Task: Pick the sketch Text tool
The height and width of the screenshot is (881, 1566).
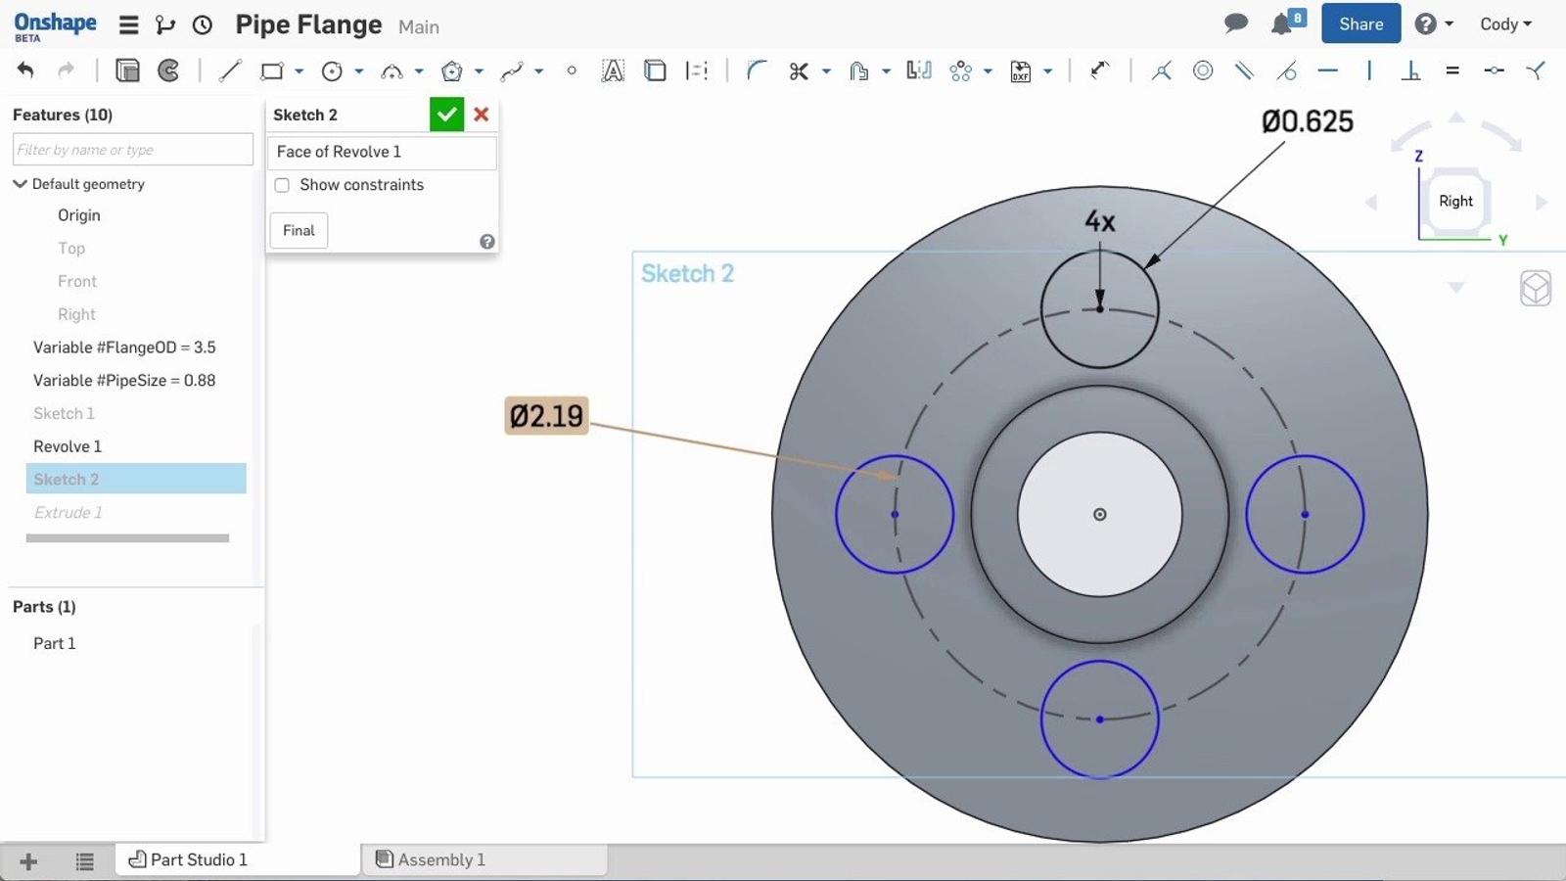Action: click(x=613, y=70)
